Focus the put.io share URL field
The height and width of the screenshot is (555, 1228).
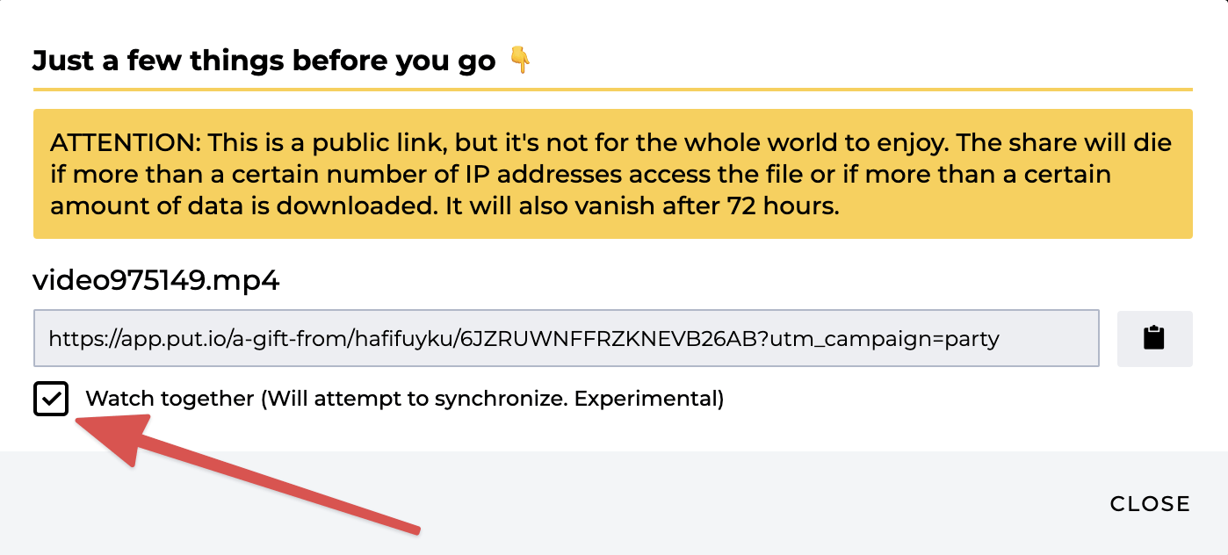click(567, 338)
